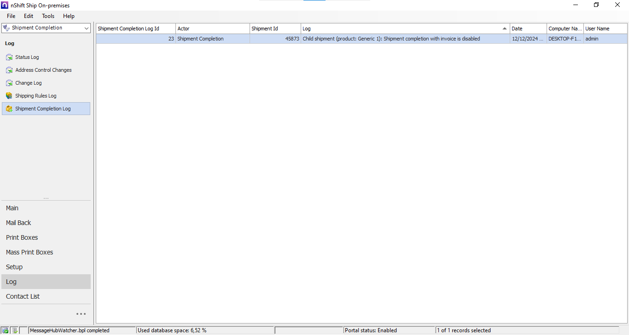629x335 pixels.
Task: Select the Shipment Completion Log package icon
Action: coord(9,109)
